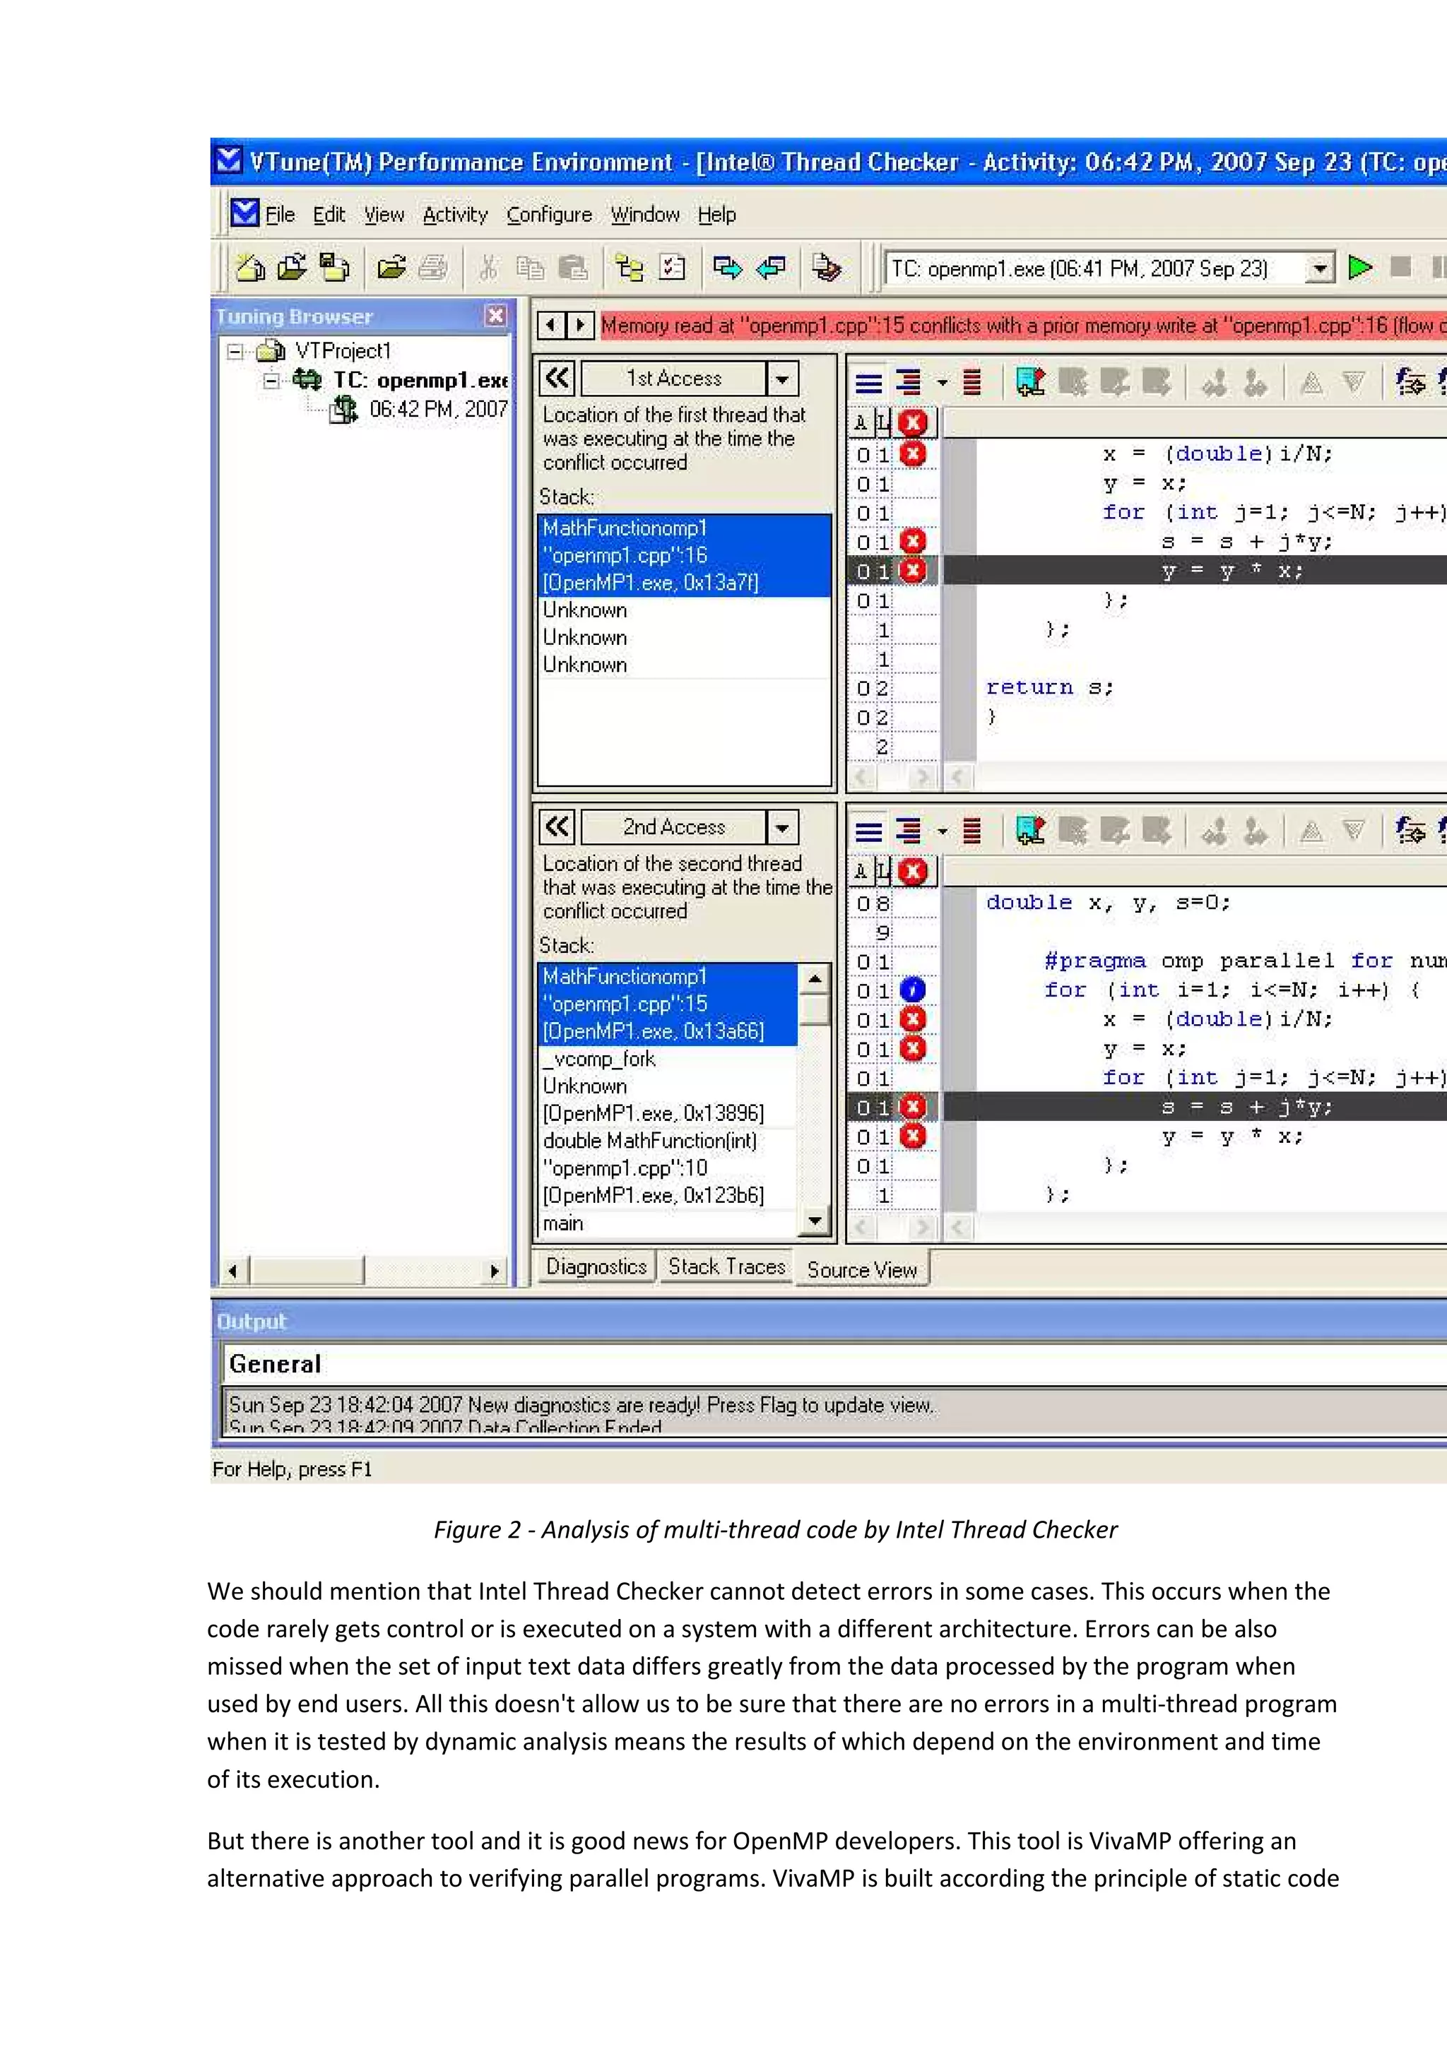Viewport: 1447px width, 2047px height.
Task: Click the bookmark icon in lower source toolbar
Action: click(1031, 832)
